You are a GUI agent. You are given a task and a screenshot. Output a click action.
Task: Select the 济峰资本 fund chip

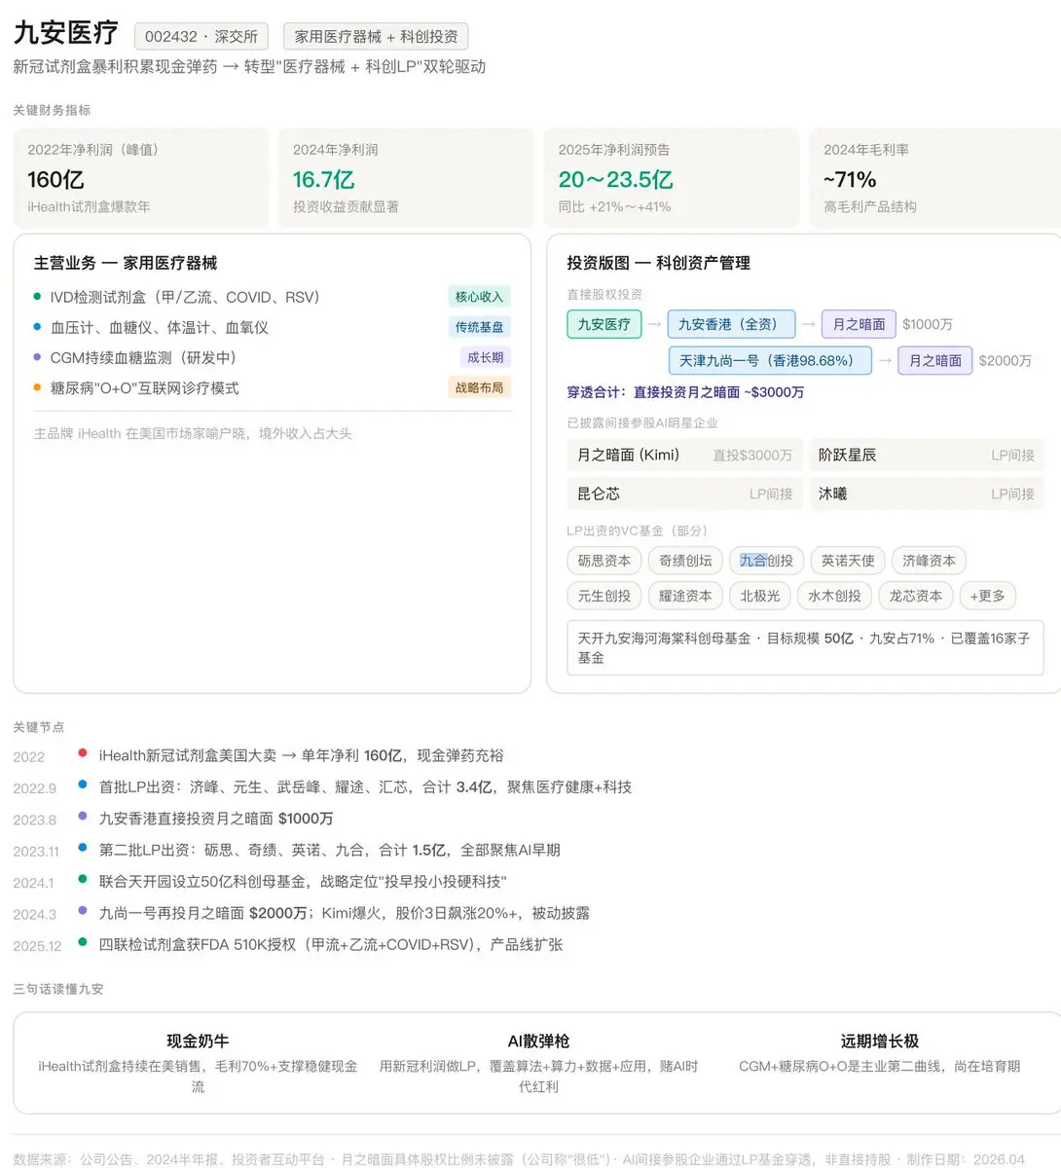pyautogui.click(x=929, y=561)
